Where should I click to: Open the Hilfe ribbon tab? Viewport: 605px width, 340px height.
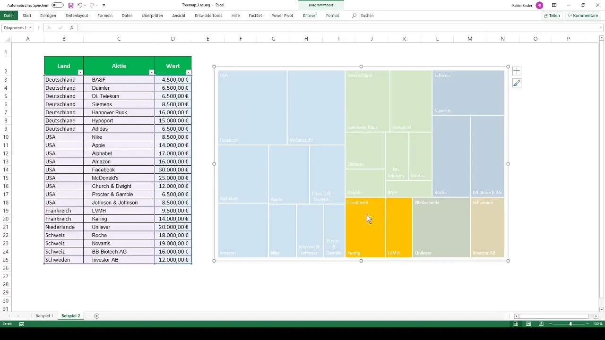(235, 16)
